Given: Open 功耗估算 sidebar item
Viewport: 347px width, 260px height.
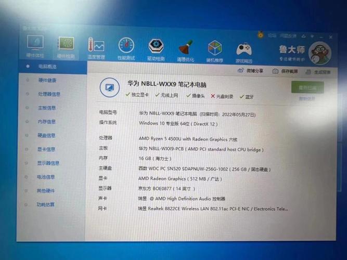Looking at the screenshot, I should 45,204.
